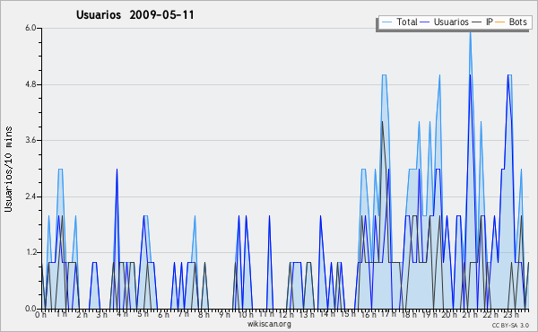Click the '5 h' x-axis label
This screenshot has height=332, width=538.
pyautogui.click(x=143, y=314)
